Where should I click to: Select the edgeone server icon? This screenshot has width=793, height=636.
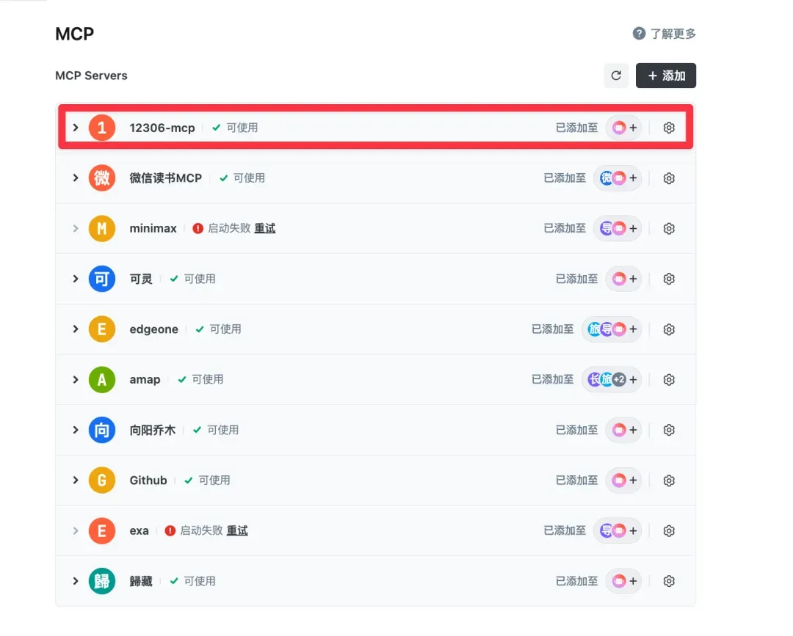pos(101,329)
